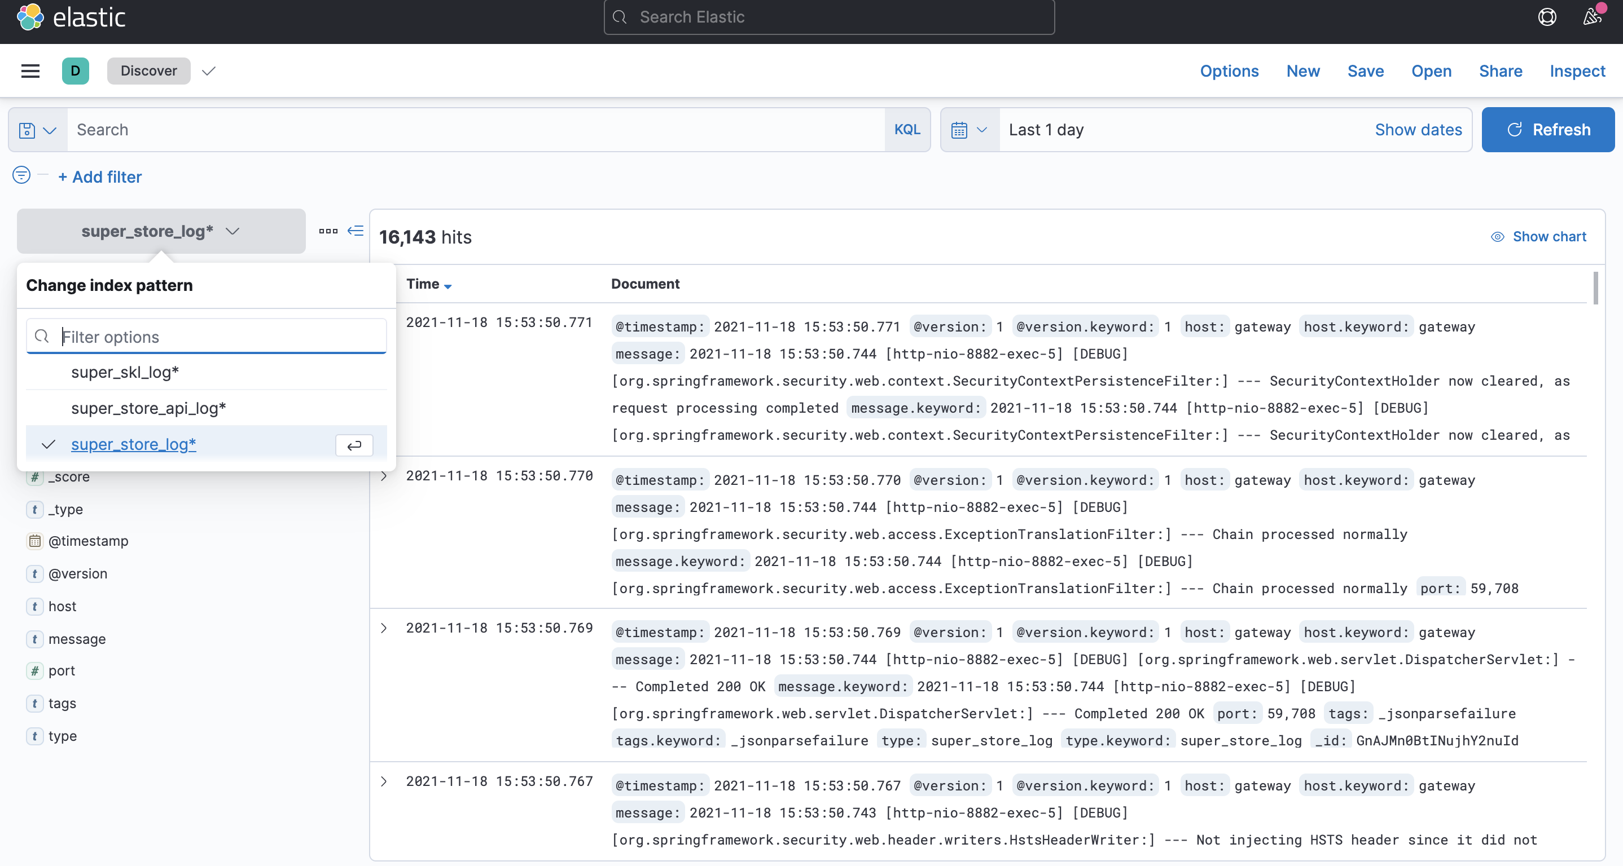Click Save in the top menu
Image resolution: width=1623 pixels, height=866 pixels.
click(1365, 71)
